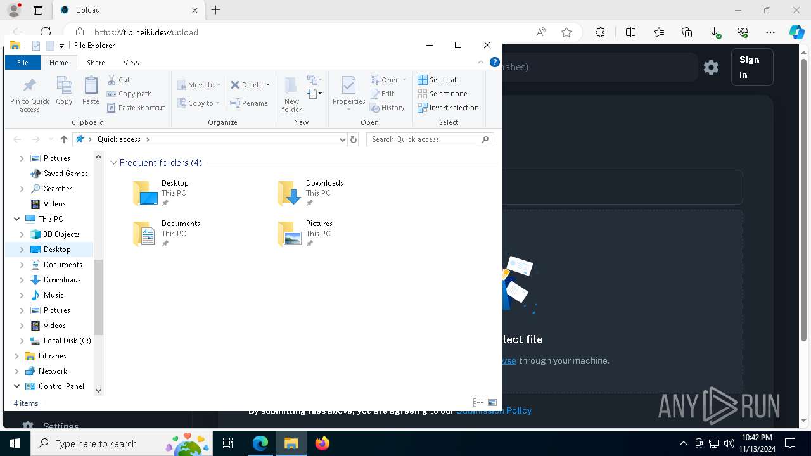Open the Pictures frequent folder
Screen dimensions: 811x456
[x=305, y=234]
